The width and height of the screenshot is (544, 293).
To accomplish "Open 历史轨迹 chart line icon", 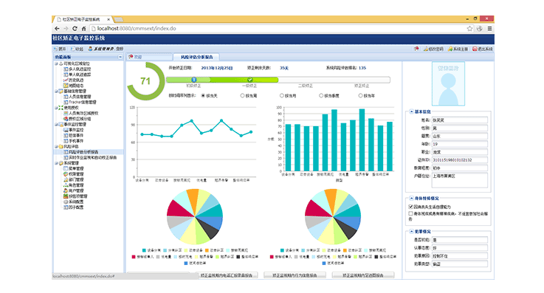I will [66, 80].
